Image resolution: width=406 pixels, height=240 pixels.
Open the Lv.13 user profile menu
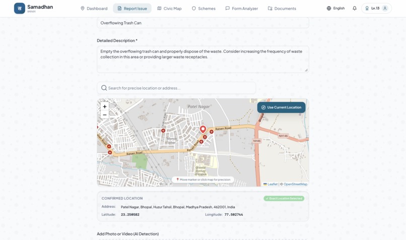click(x=376, y=8)
